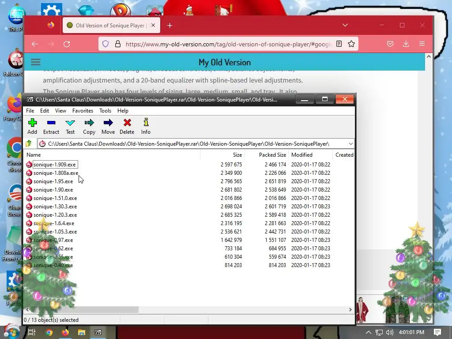
Task: Switch to Old Version of Sonique Player tab
Action: coord(112,25)
